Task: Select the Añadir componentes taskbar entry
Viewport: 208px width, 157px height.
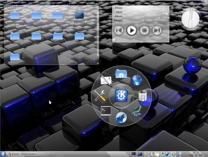Action: click(22, 154)
